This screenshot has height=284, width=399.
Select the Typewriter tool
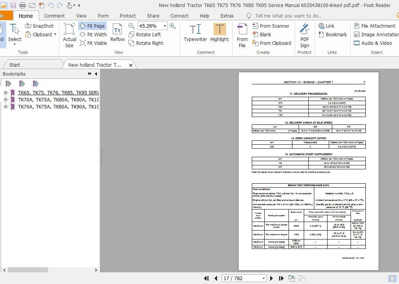[x=196, y=32]
